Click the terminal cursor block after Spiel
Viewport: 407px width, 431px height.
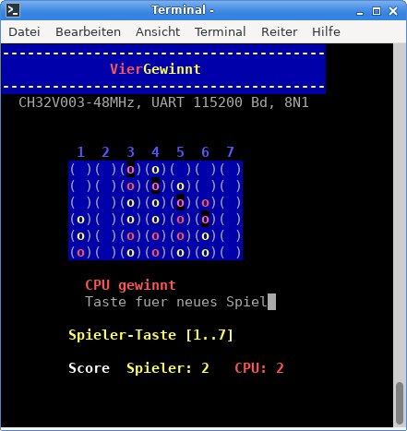pyautogui.click(x=271, y=302)
